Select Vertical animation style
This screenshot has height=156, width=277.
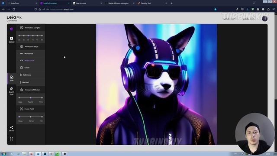point(31,82)
